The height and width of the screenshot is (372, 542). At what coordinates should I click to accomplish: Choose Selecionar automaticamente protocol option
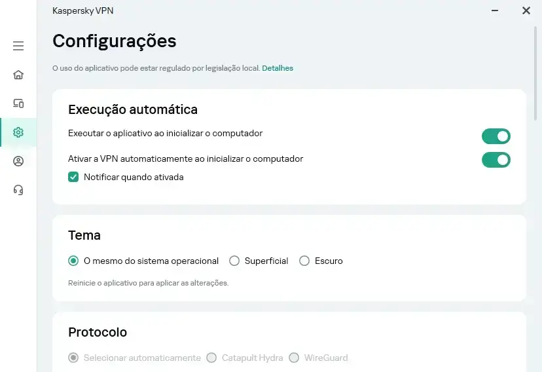tap(73, 358)
